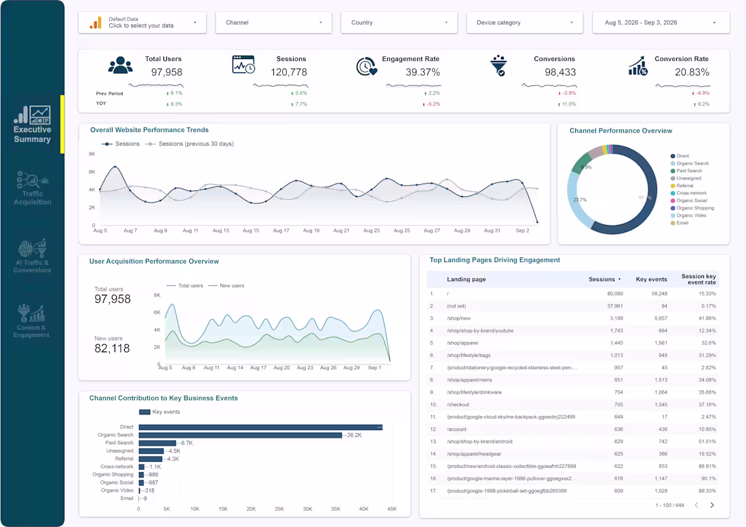Select the /checkout landing page row
The width and height of the screenshot is (746, 527).
point(573,405)
